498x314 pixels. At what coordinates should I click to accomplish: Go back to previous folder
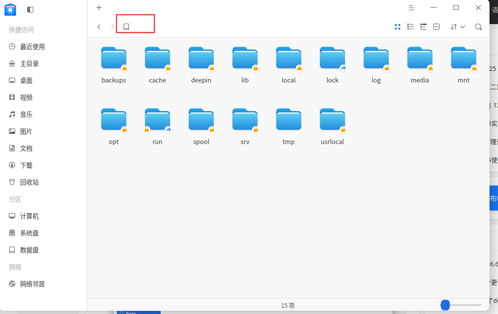click(x=99, y=27)
